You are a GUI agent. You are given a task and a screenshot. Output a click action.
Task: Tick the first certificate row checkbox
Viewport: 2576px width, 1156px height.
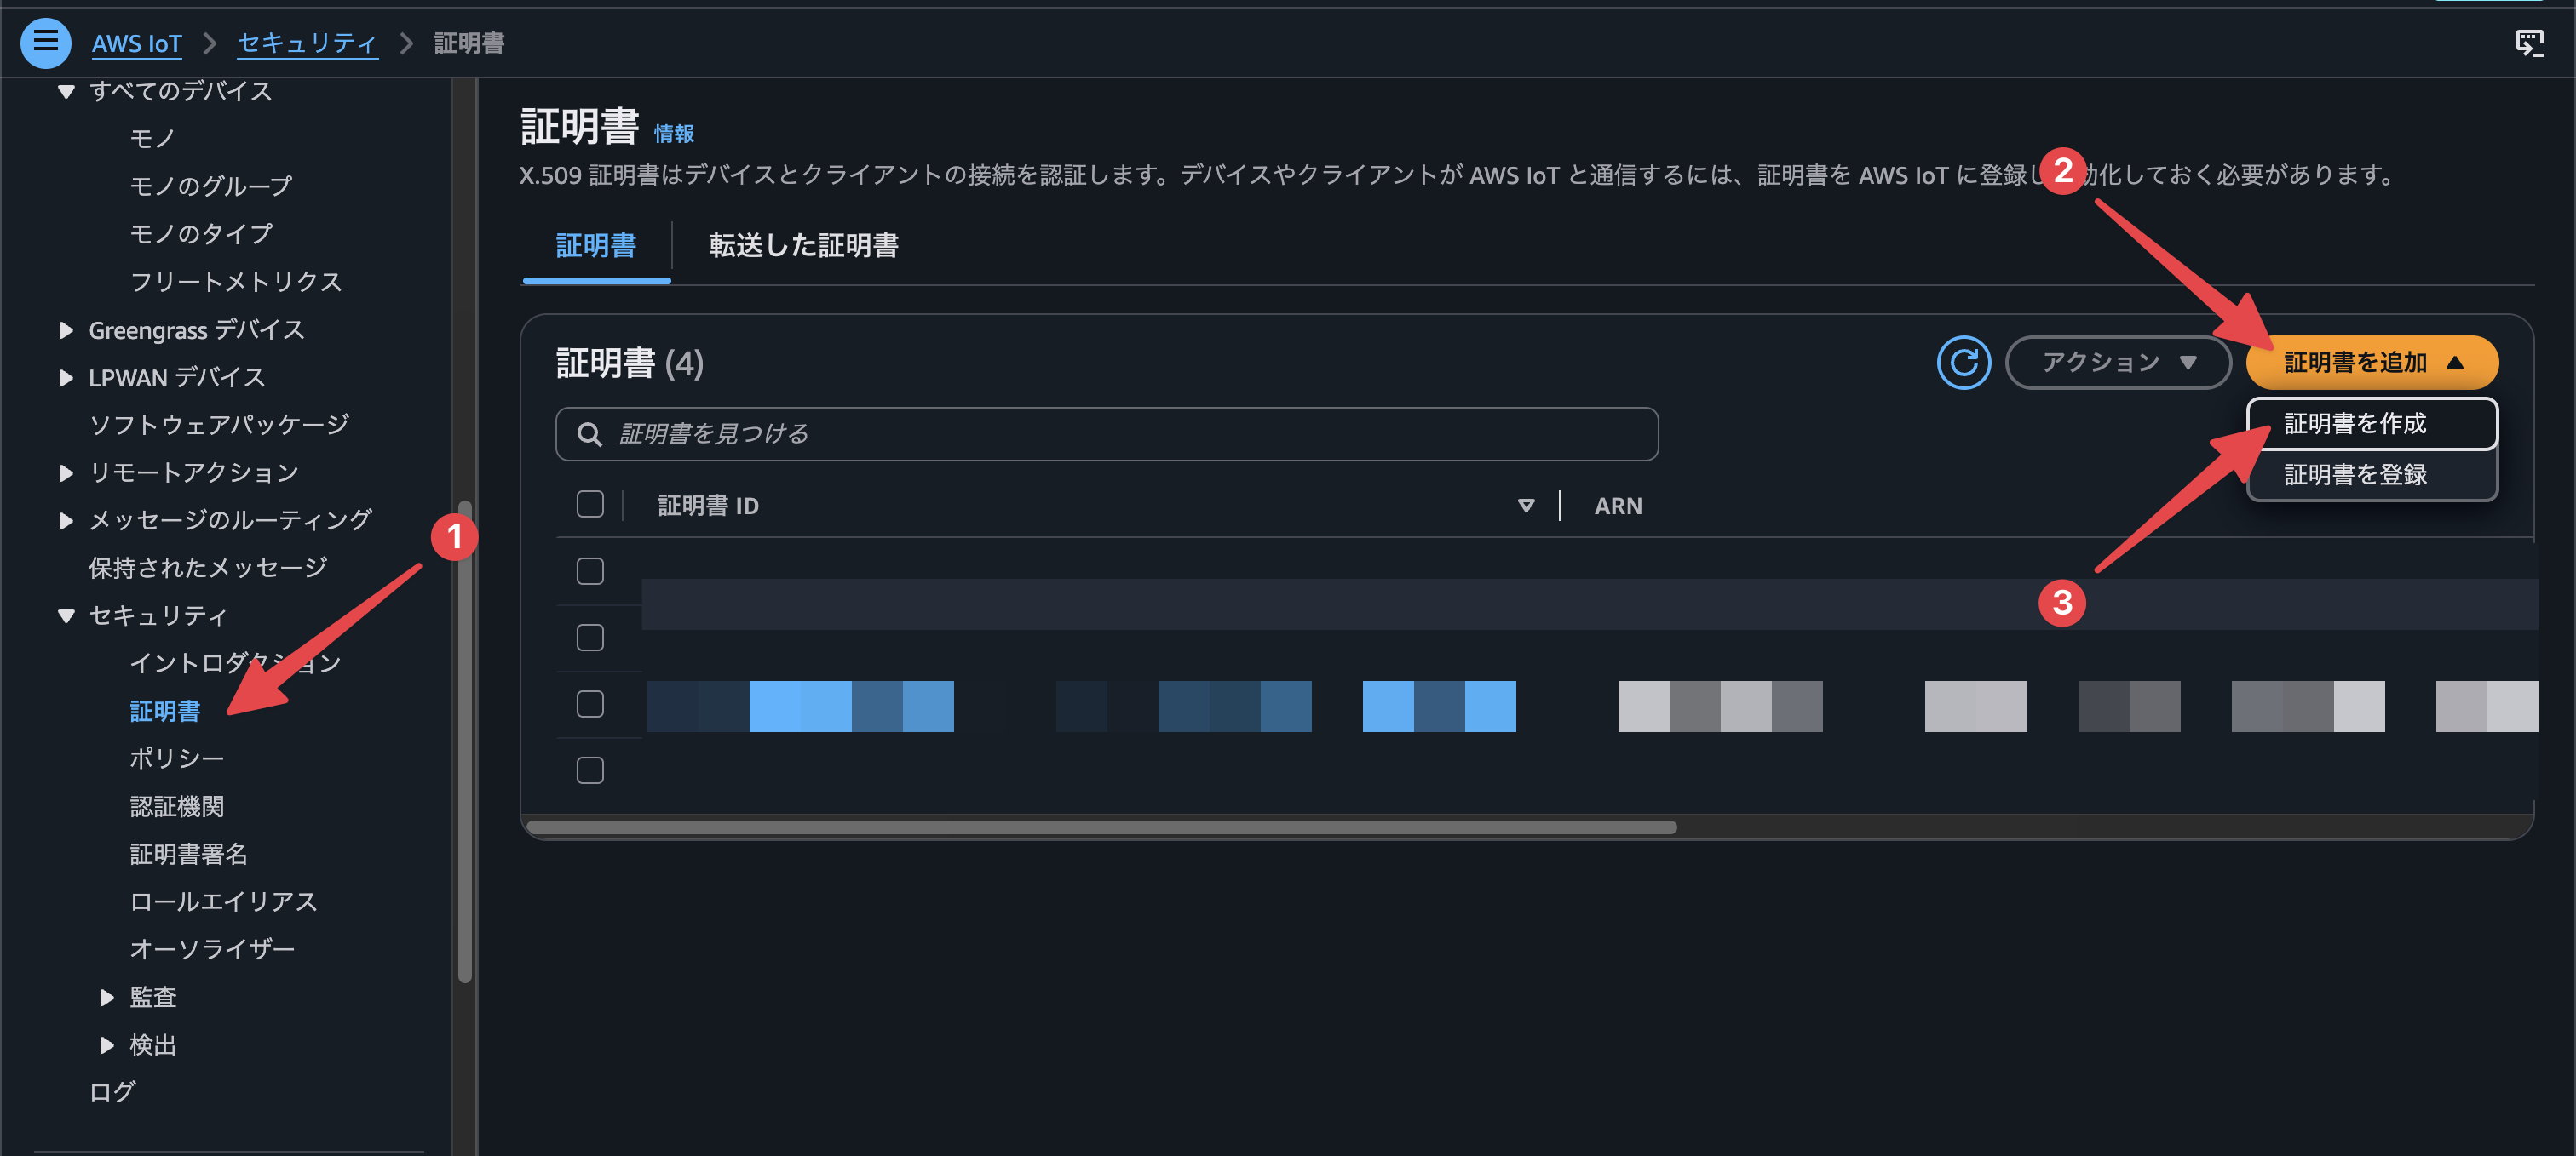(590, 571)
